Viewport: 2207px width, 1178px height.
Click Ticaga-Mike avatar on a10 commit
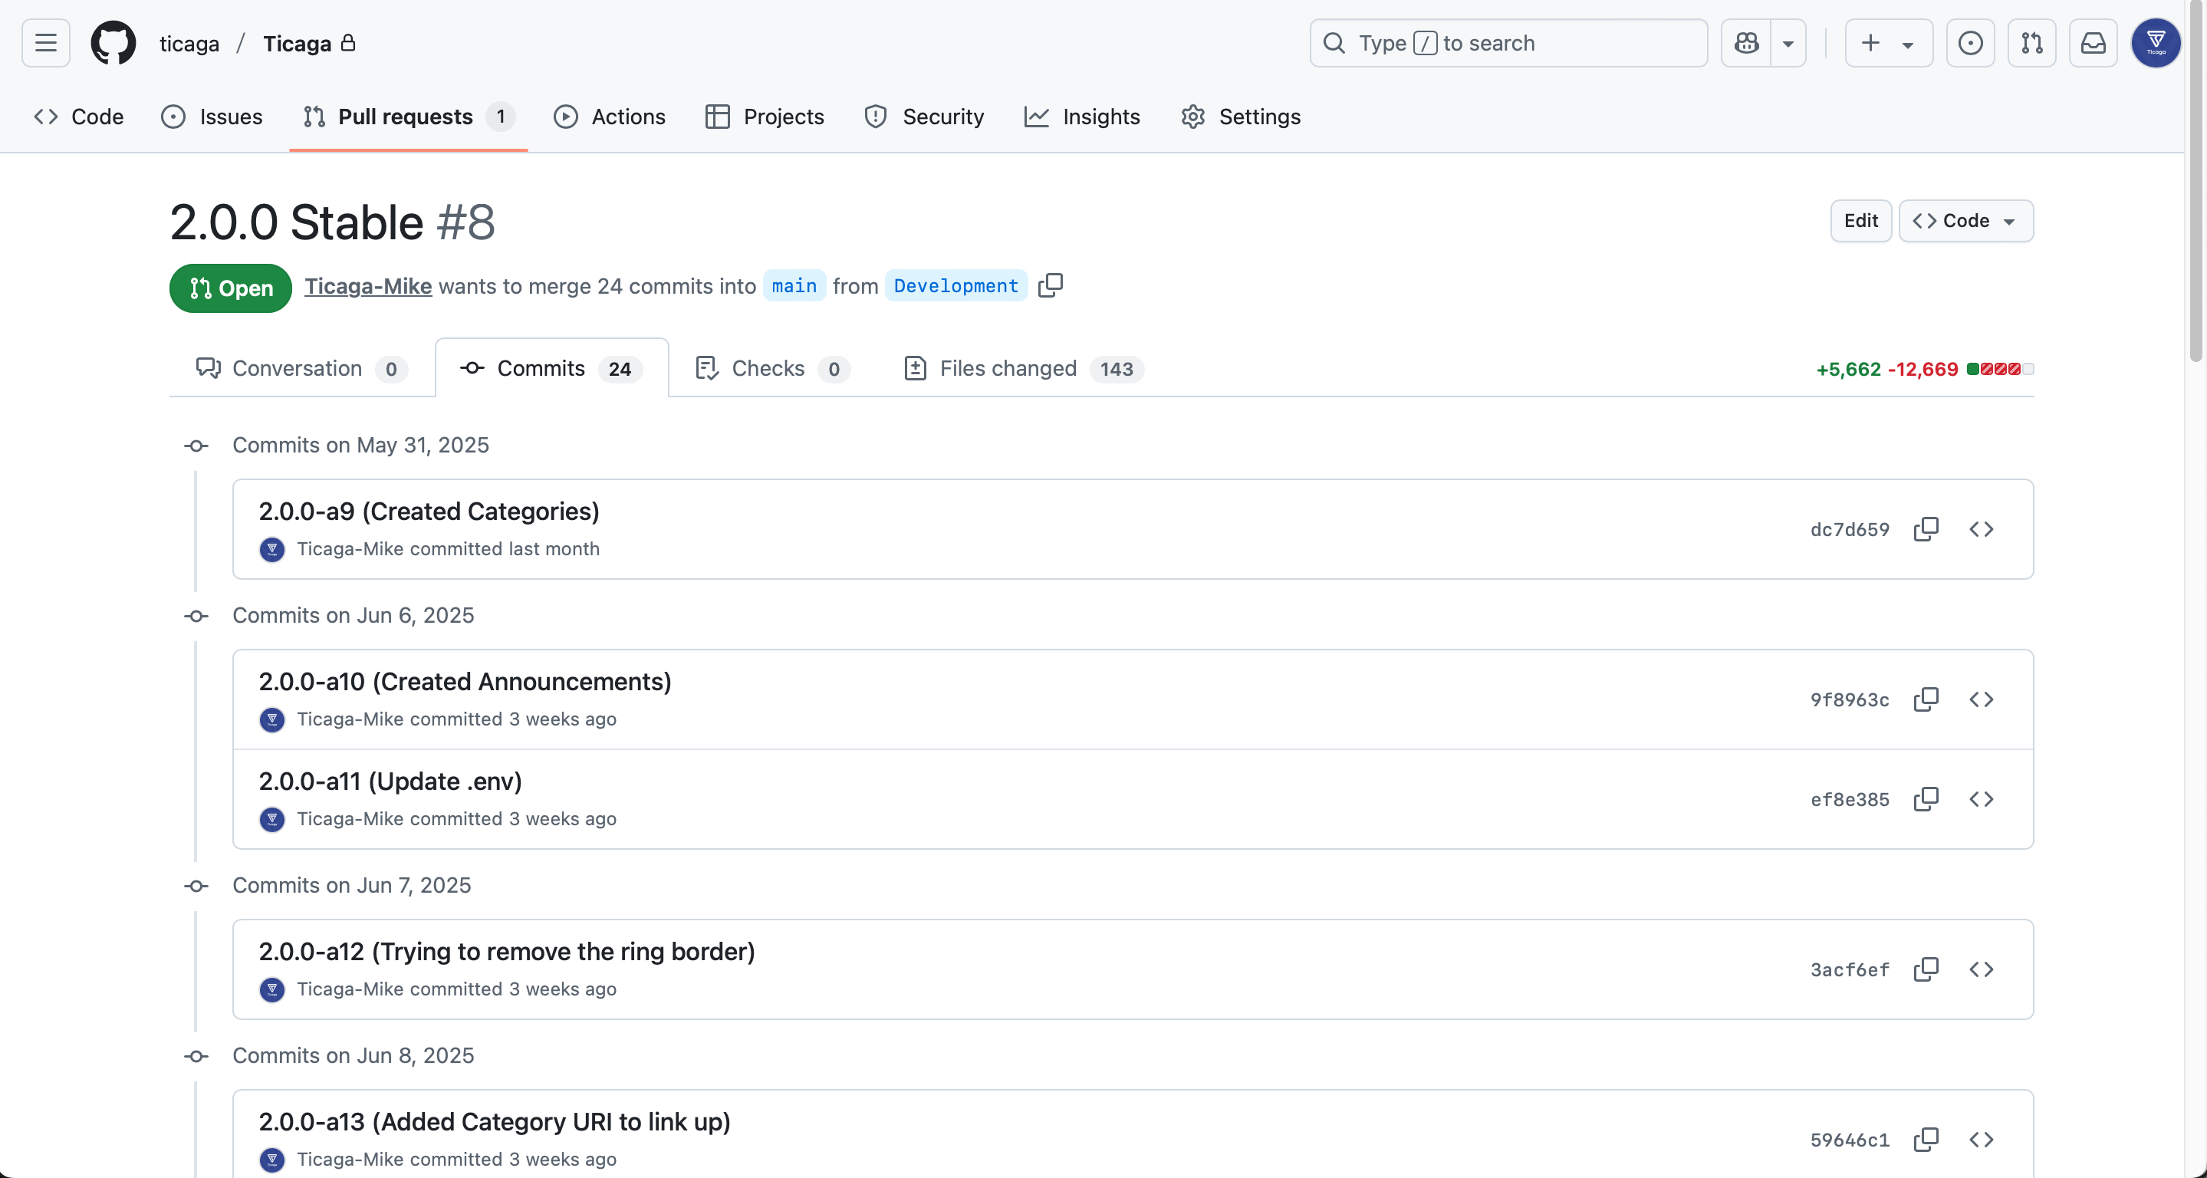pos(271,719)
